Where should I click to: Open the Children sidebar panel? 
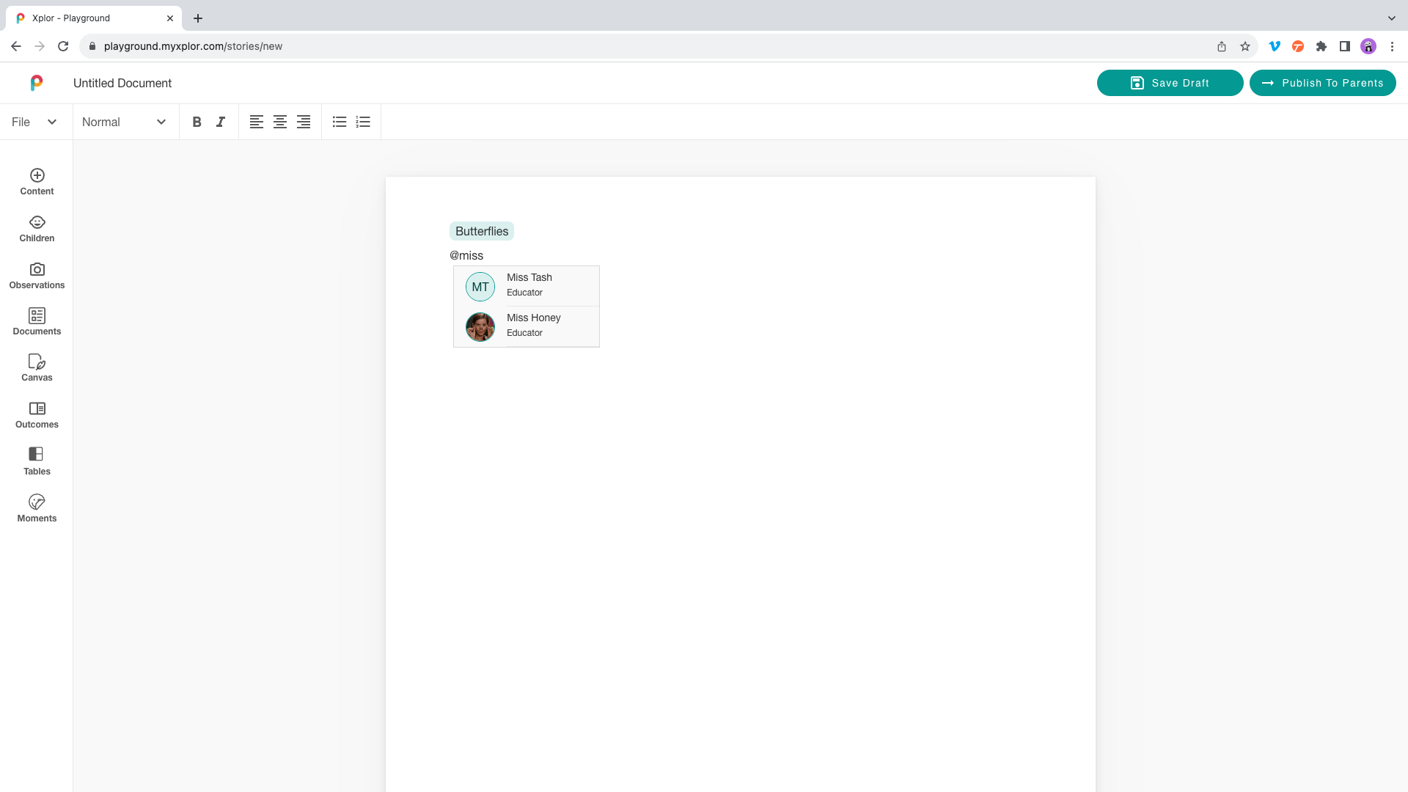click(37, 229)
